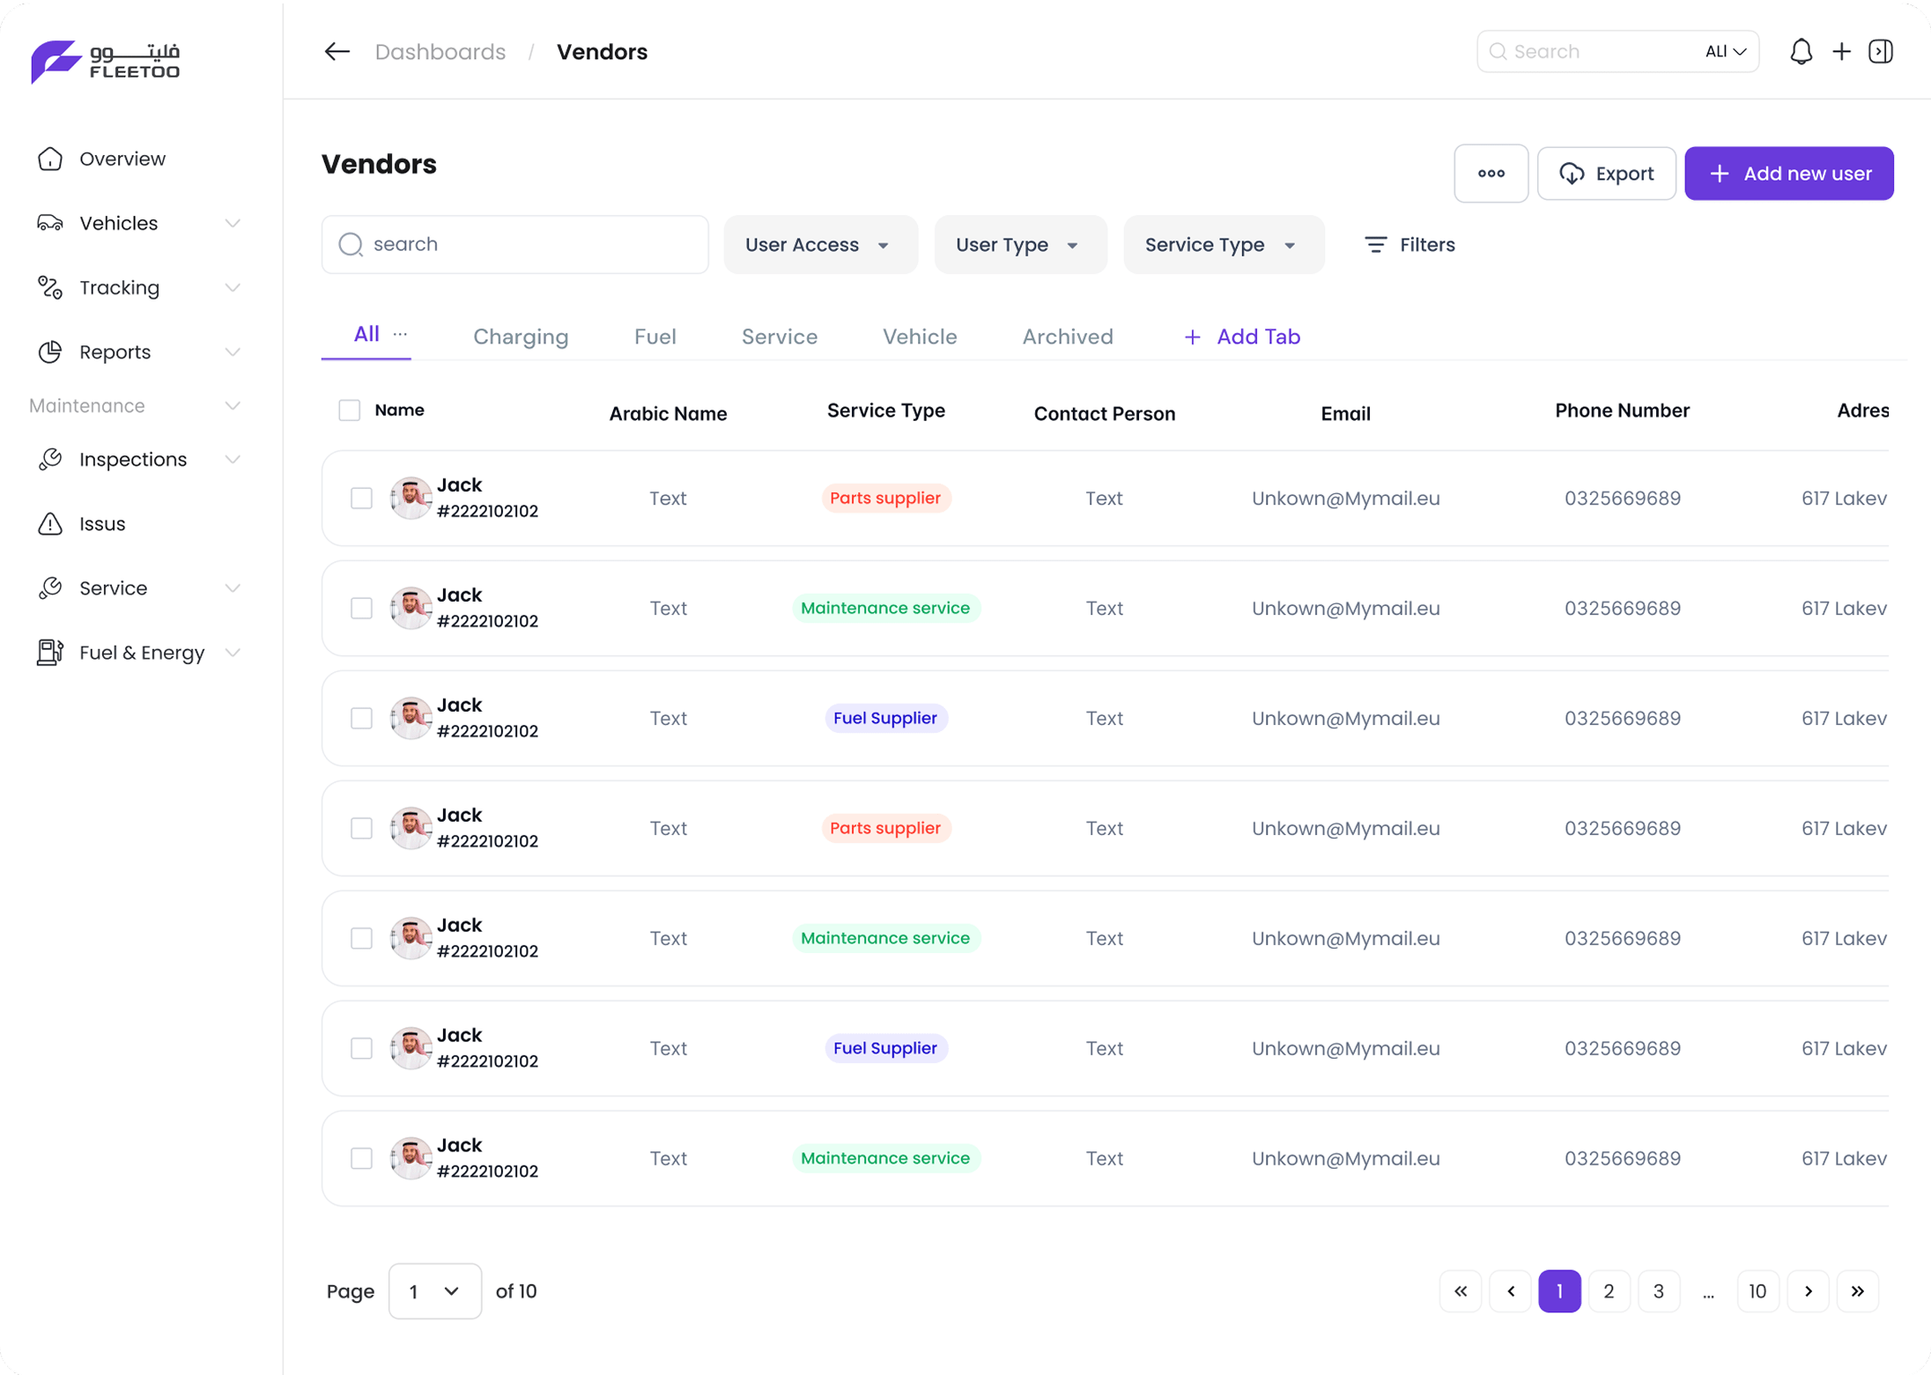1931x1375 pixels.
Task: Click the Add new user button
Action: (1789, 173)
